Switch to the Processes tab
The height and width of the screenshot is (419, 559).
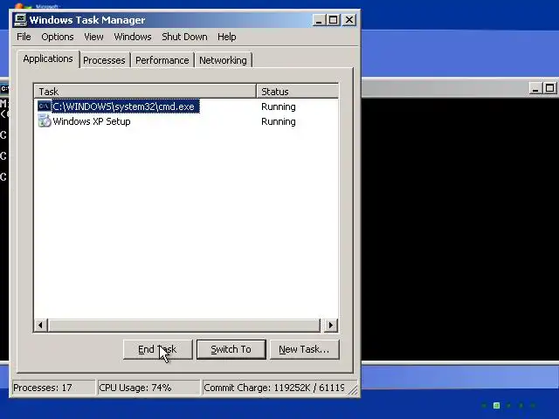(x=104, y=60)
